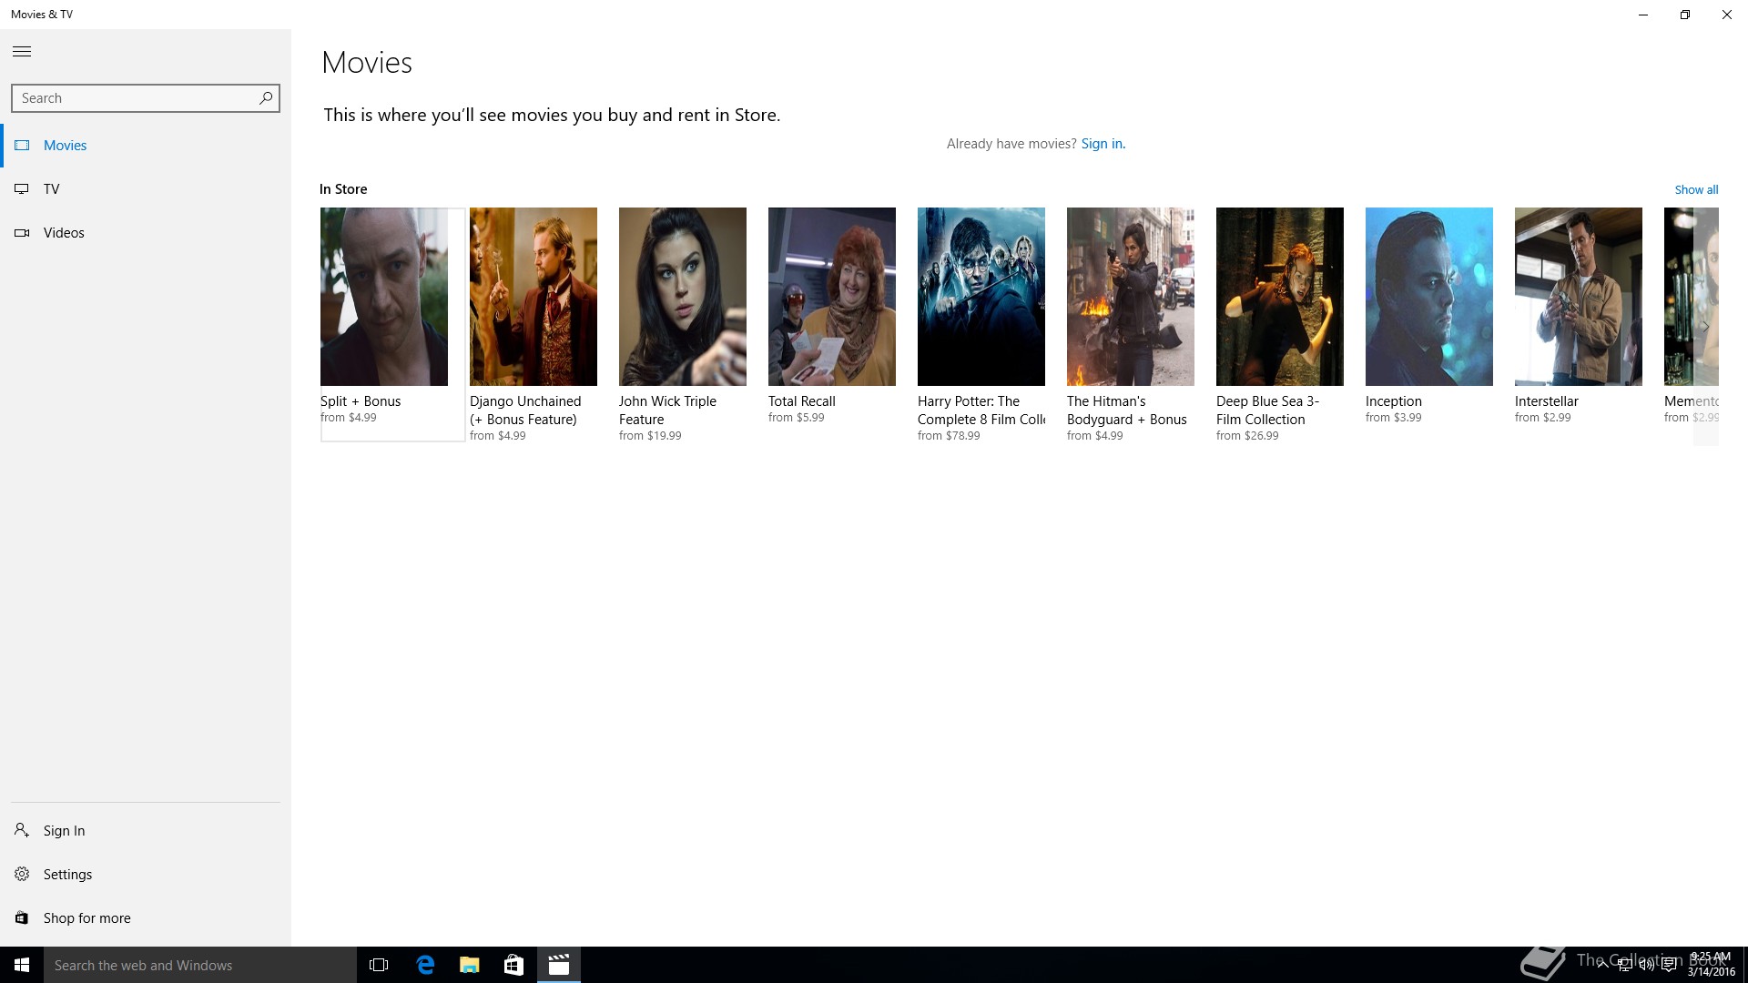Viewport: 1748px width, 983px height.
Task: Click the "The Hitman's Bodyguard + Bonus" title
Action: 1127,410
